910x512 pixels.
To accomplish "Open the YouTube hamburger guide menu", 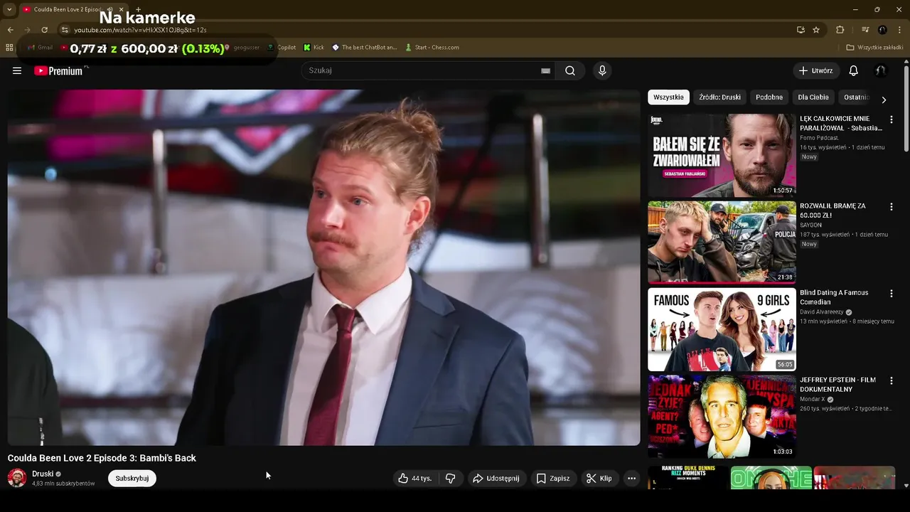I will (17, 70).
